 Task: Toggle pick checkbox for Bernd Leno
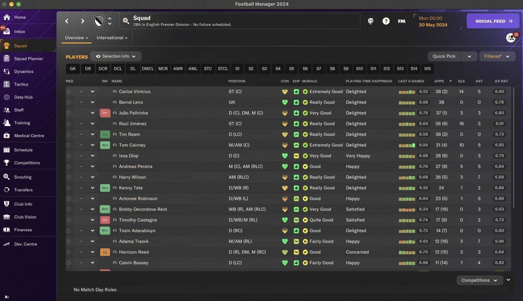click(x=69, y=102)
